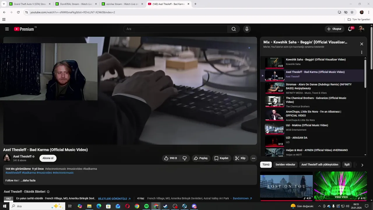
Task: Play The Chemical Brothers - Galvanize from playlist
Action: coord(312,102)
